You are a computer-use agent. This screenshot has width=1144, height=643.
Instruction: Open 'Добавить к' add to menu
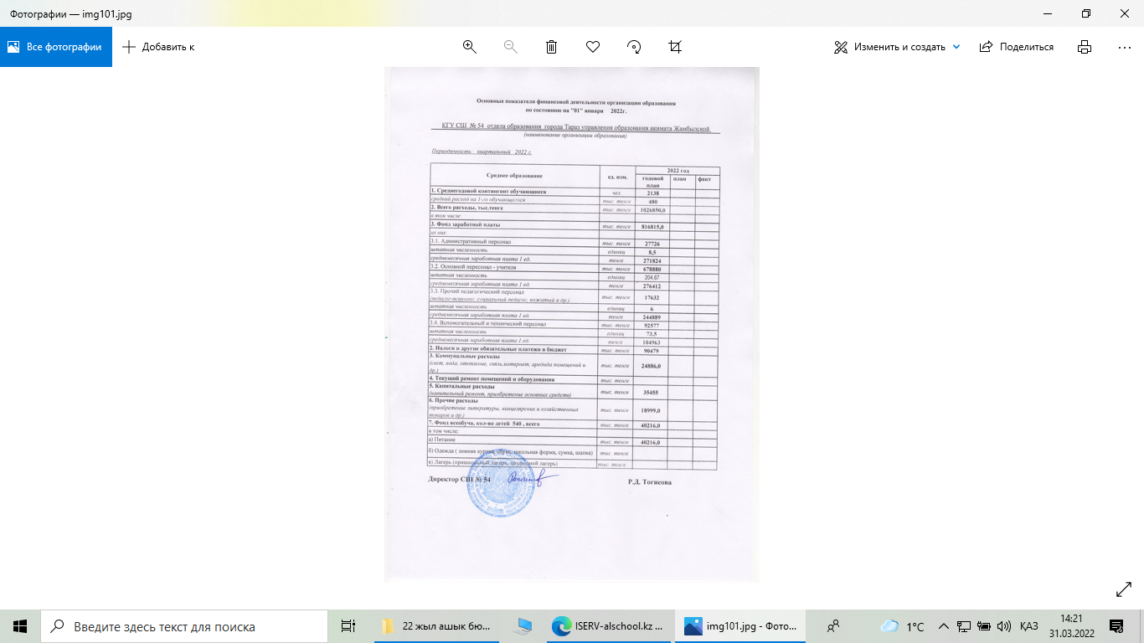coord(158,47)
